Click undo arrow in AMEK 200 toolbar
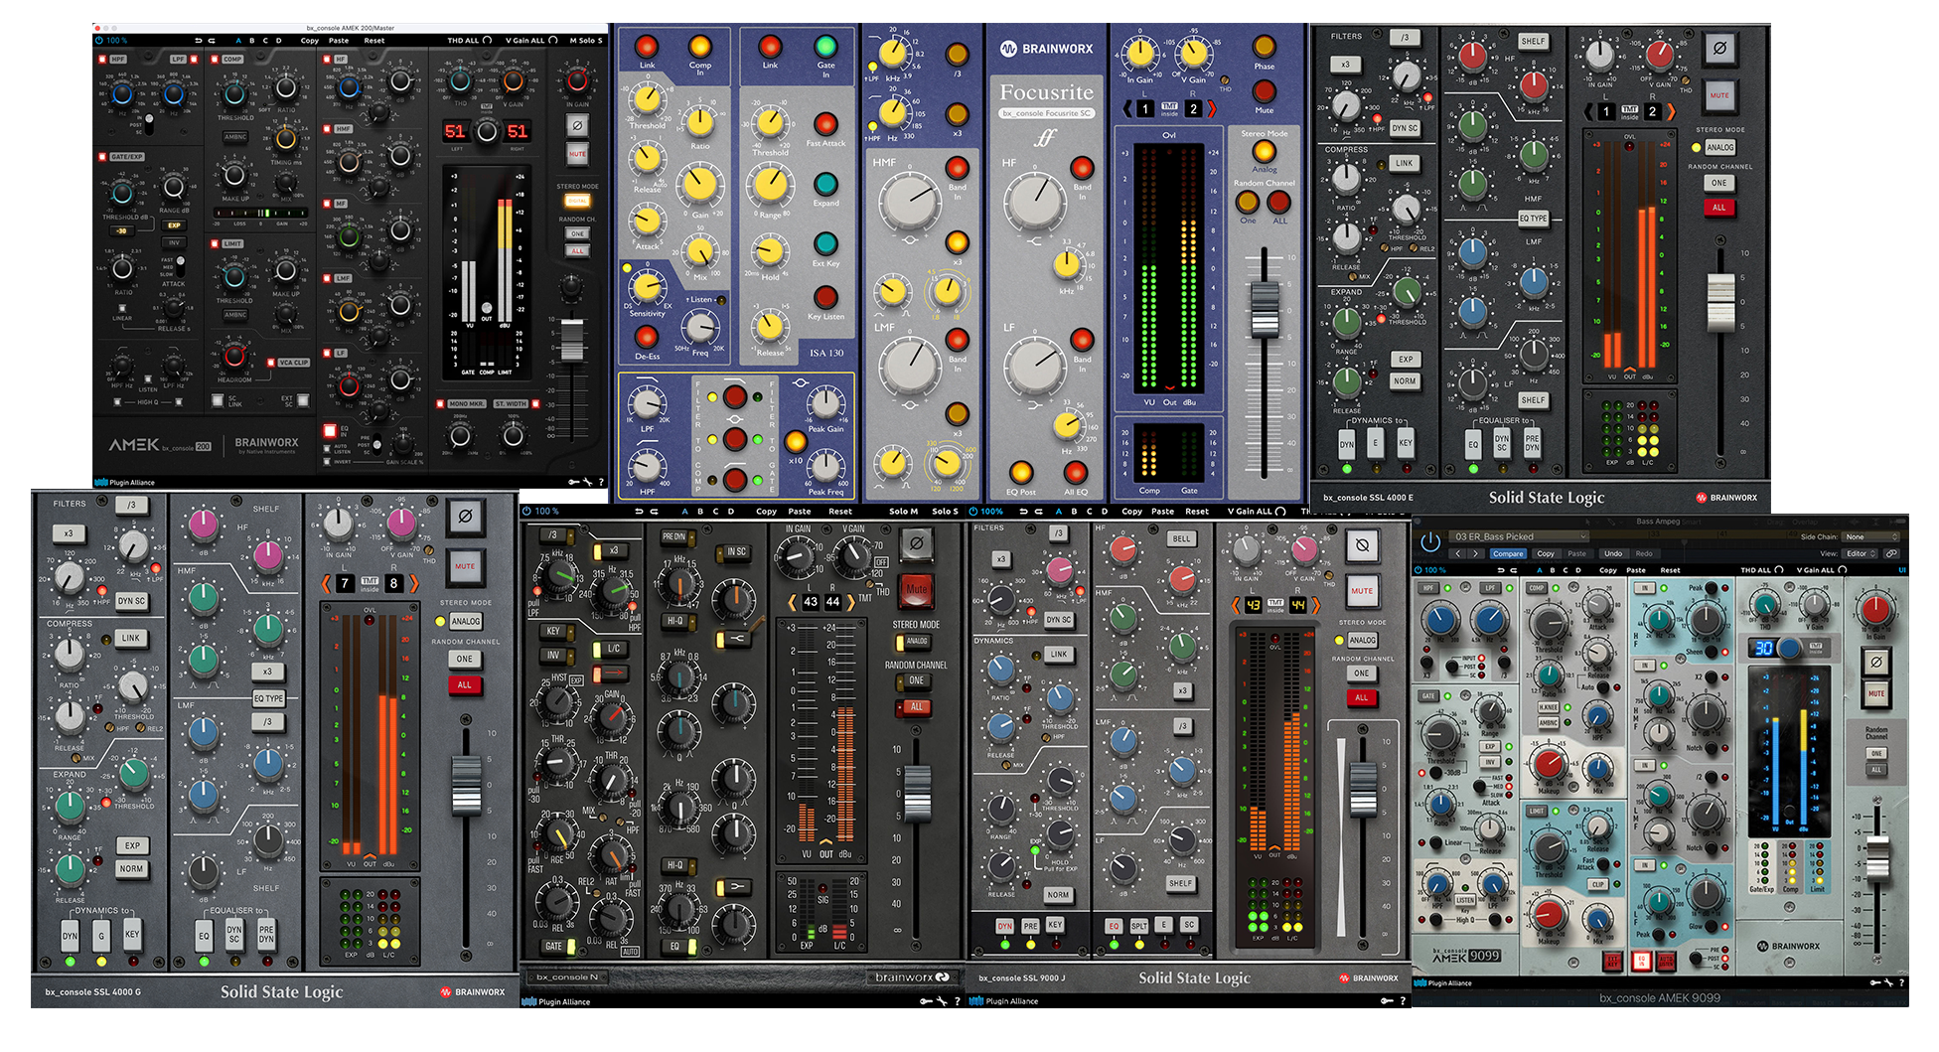 pyautogui.click(x=198, y=41)
